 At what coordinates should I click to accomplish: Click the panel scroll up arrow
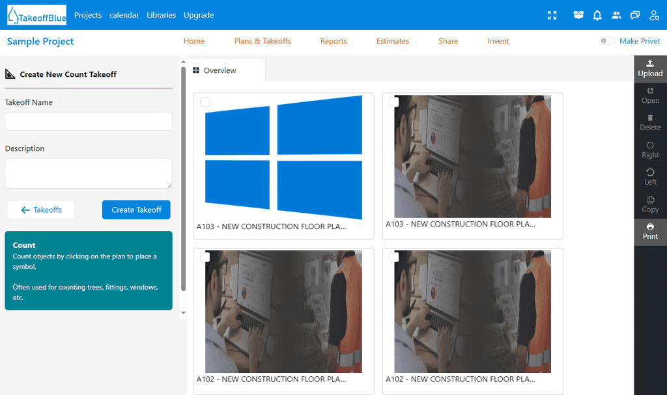(x=183, y=62)
